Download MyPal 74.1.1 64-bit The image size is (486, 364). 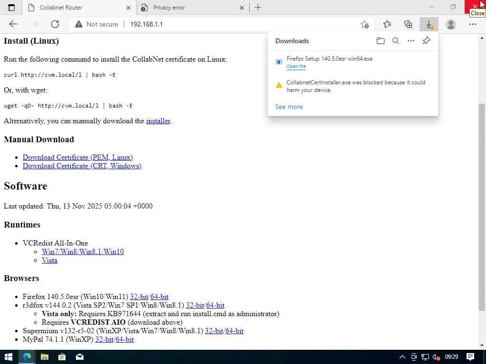pyautogui.click(x=125, y=339)
